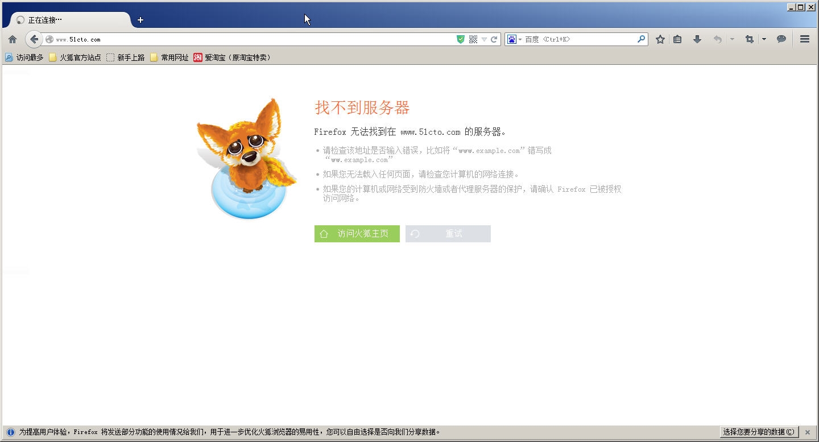Click the 请检查该地址是否输入错误 hint line
This screenshot has height=442, width=819.
(437, 155)
